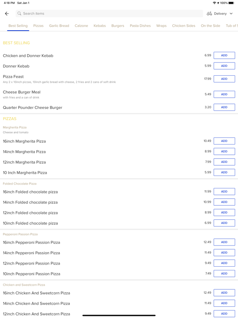Add 14inch Pepperoni Passion Pizza
This screenshot has height=318, width=238.
pos(224,253)
